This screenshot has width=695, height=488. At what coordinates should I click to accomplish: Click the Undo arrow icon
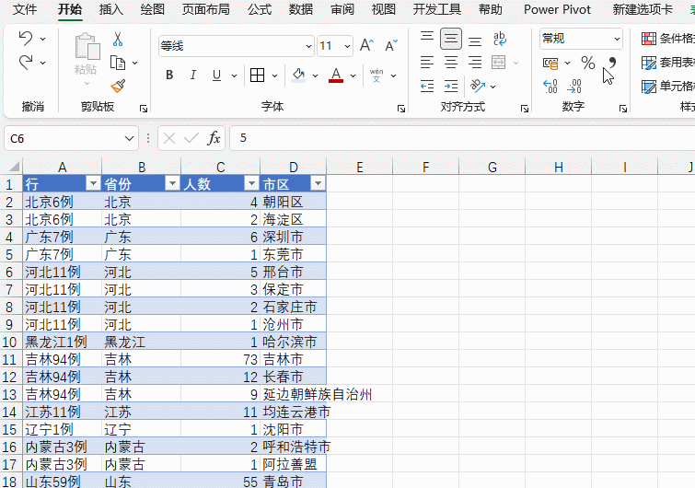(x=26, y=39)
